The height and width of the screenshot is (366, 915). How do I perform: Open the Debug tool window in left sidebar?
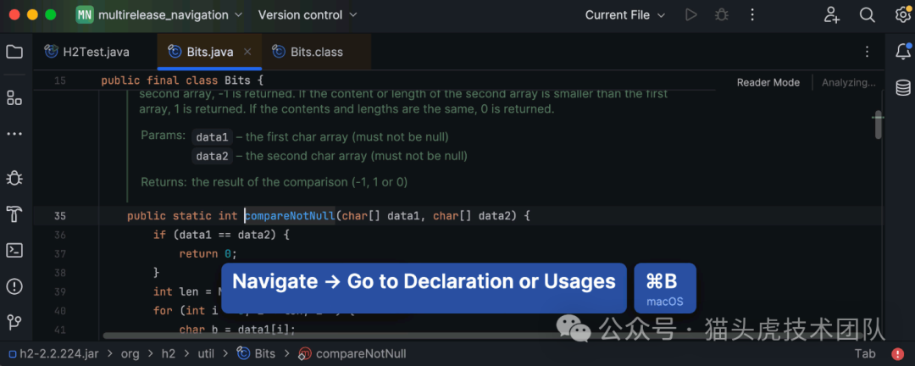pos(14,177)
